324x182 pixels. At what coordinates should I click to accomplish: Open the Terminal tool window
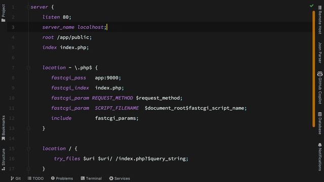(91, 178)
